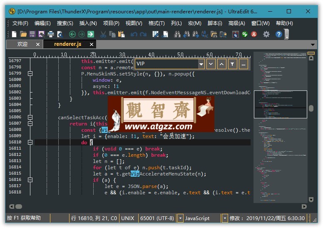This screenshot has height=228, width=323.
Task: Copy selection from toolbar
Action: [112, 34]
